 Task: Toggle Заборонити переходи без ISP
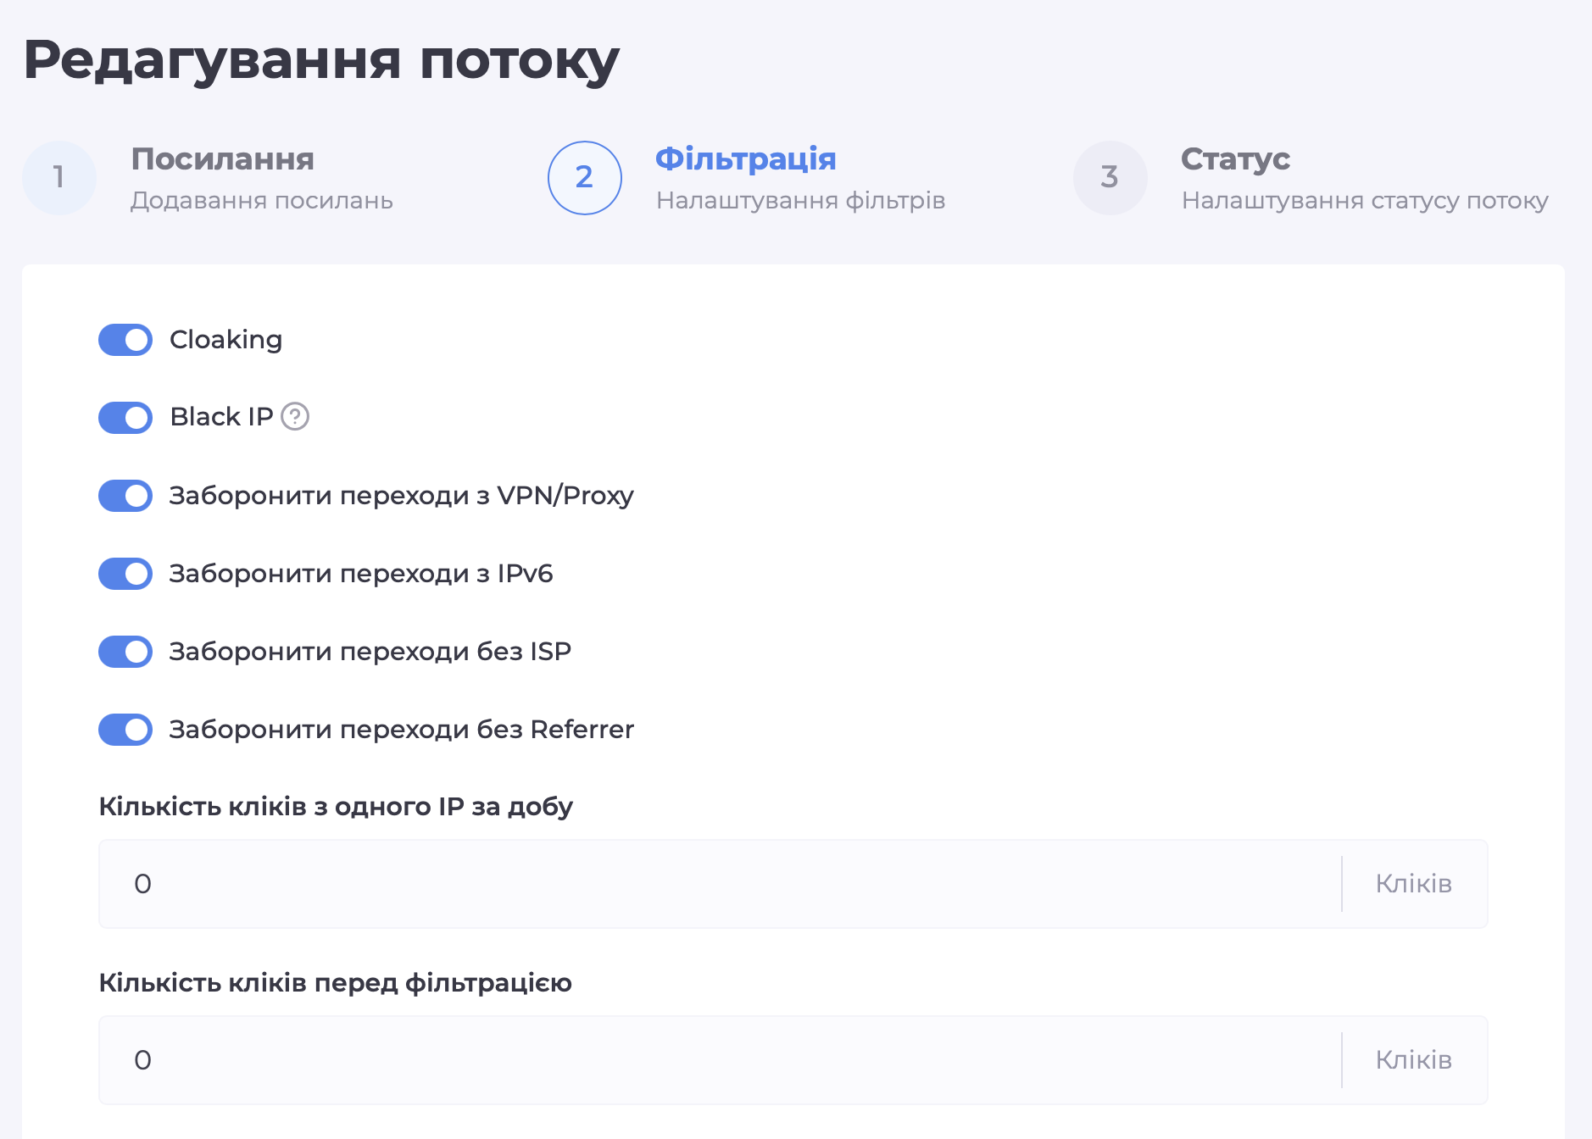point(125,652)
